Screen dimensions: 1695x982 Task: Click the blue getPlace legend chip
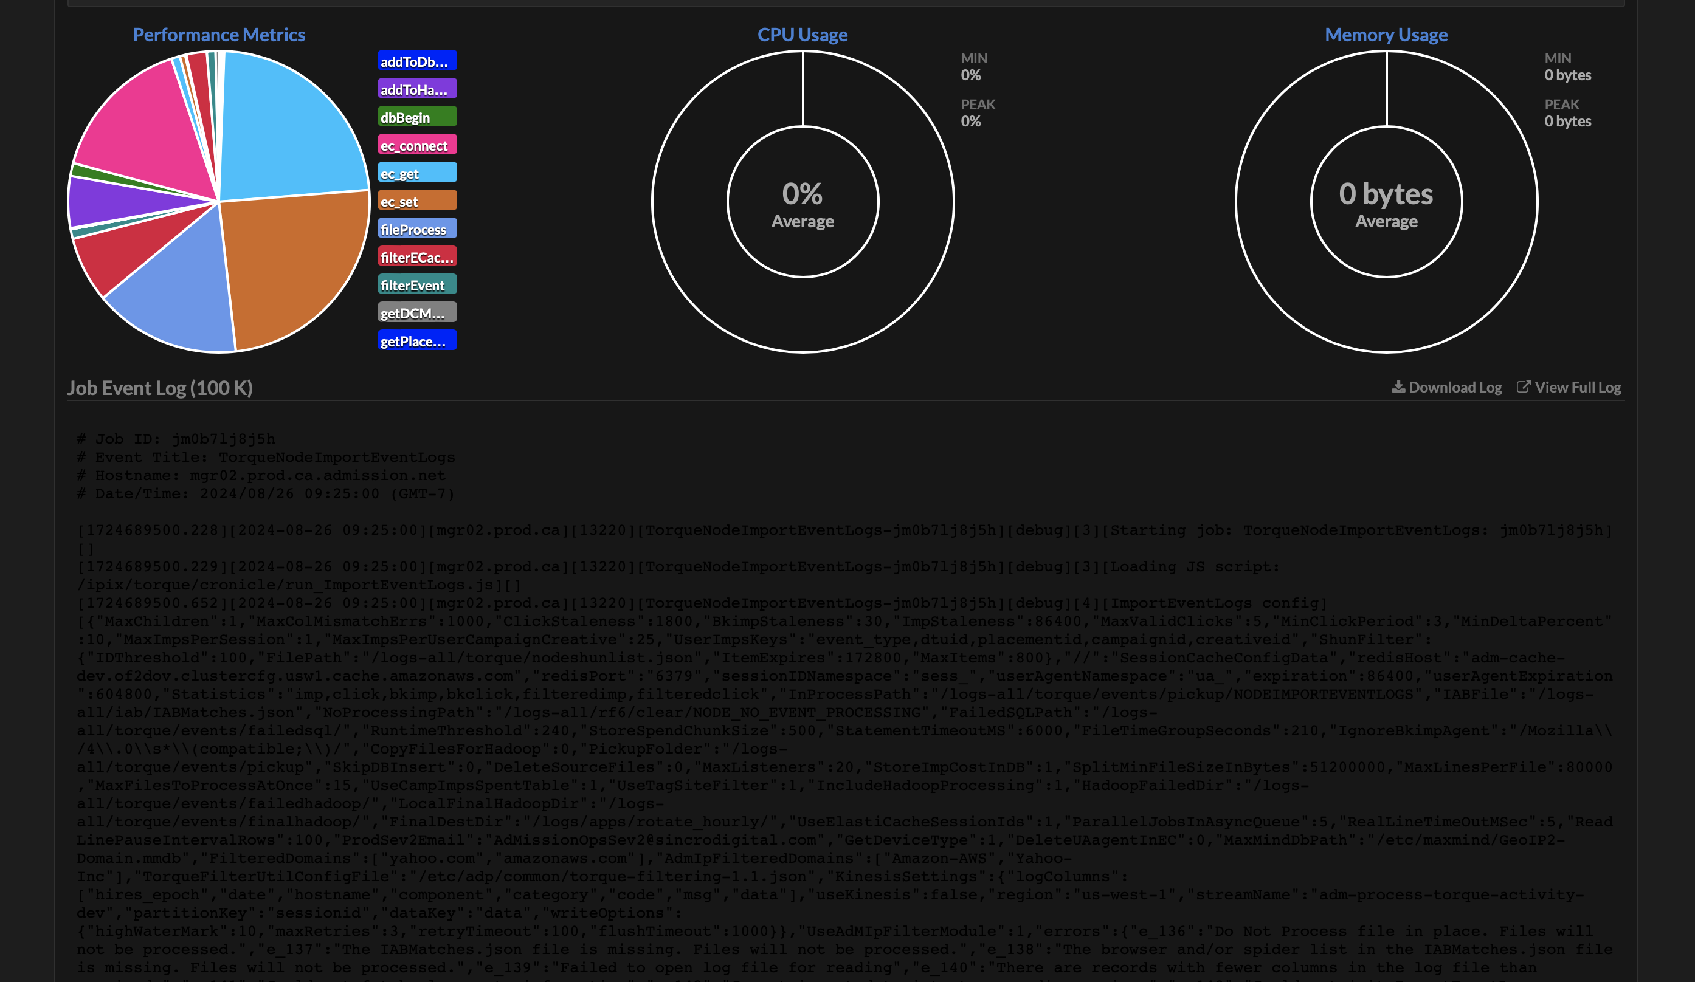tap(417, 340)
